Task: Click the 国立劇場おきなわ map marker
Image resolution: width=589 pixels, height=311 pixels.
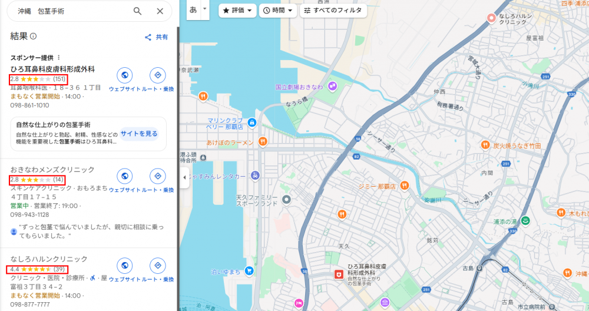Action: (x=332, y=87)
